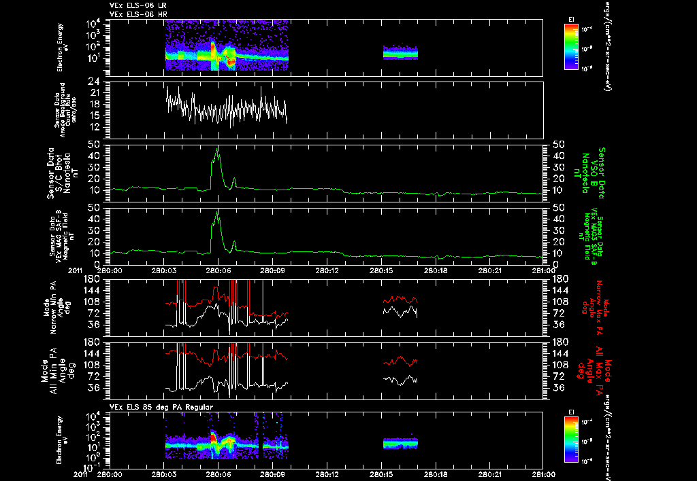Click the '280:12' tick on the middle time axis
Viewport: 697px width, 481px height.
(x=327, y=270)
